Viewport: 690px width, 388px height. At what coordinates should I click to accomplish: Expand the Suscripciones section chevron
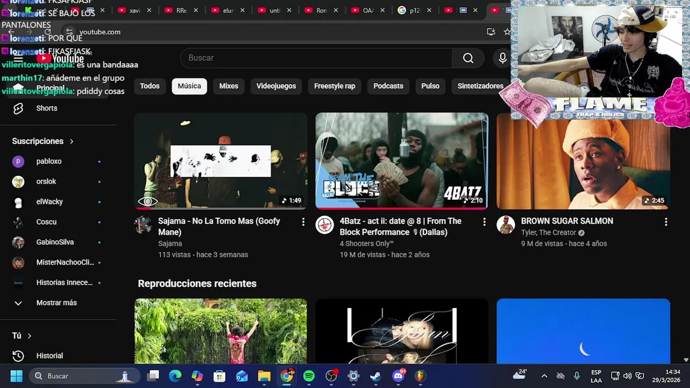click(x=71, y=141)
